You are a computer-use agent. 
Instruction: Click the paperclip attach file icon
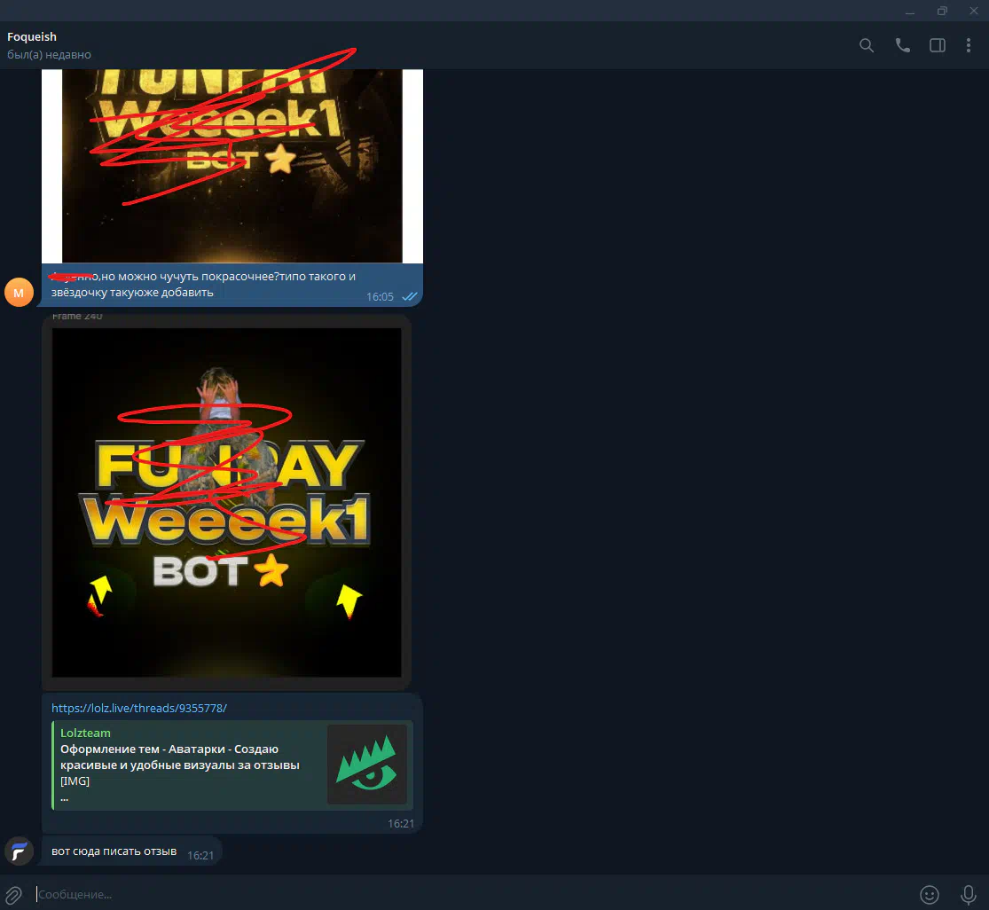pyautogui.click(x=14, y=894)
